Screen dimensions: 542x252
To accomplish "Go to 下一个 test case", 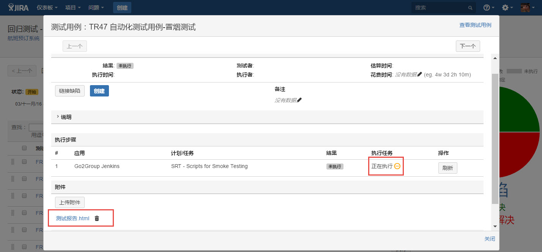I will (x=468, y=46).
